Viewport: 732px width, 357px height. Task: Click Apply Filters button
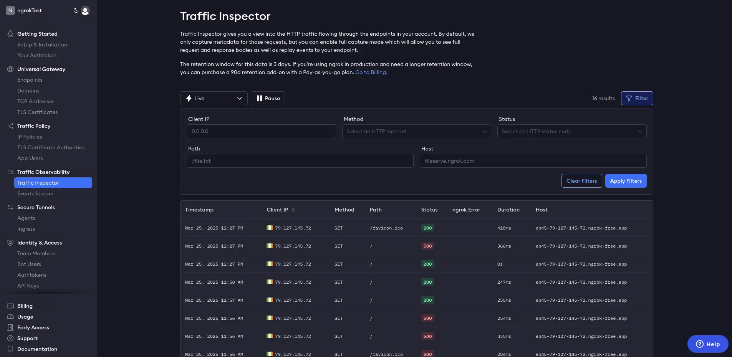click(626, 181)
